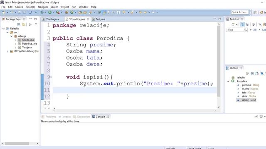Click the All link in Task List
This screenshot has width=266, height=149.
pyautogui.click(x=255, y=30)
